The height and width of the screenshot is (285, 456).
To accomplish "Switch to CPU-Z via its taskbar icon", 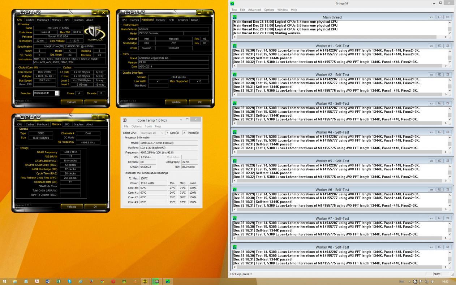I will point(146,281).
